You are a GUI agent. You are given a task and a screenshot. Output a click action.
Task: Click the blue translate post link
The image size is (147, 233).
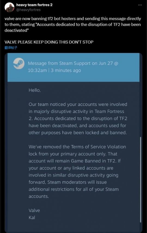pyautogui.click(x=11, y=48)
